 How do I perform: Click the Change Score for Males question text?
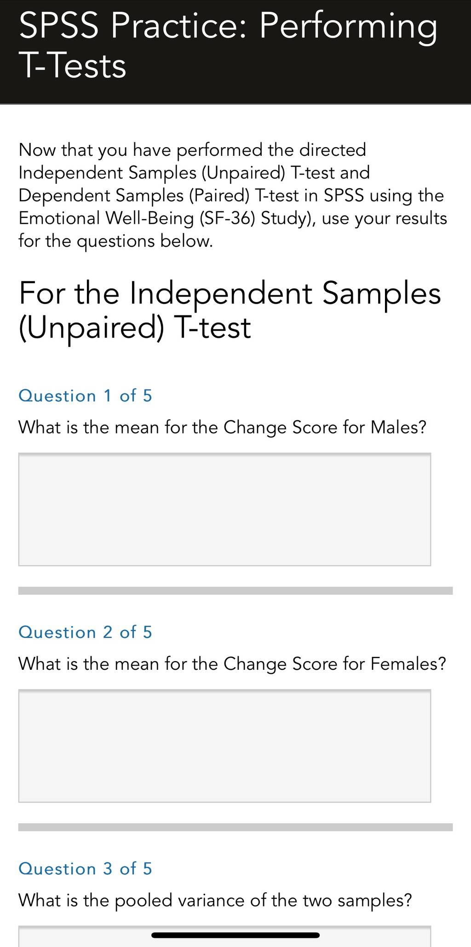(223, 428)
